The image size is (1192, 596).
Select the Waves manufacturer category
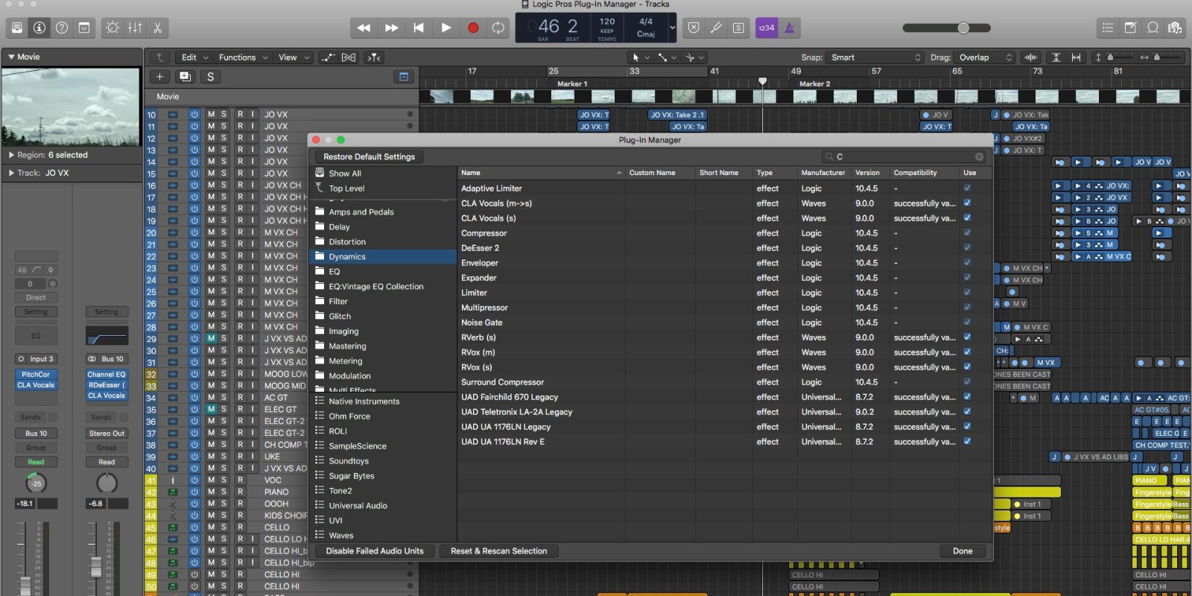(341, 535)
